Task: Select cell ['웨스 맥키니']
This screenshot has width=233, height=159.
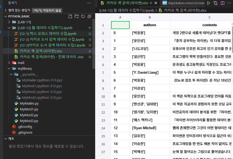Action: click(150, 120)
